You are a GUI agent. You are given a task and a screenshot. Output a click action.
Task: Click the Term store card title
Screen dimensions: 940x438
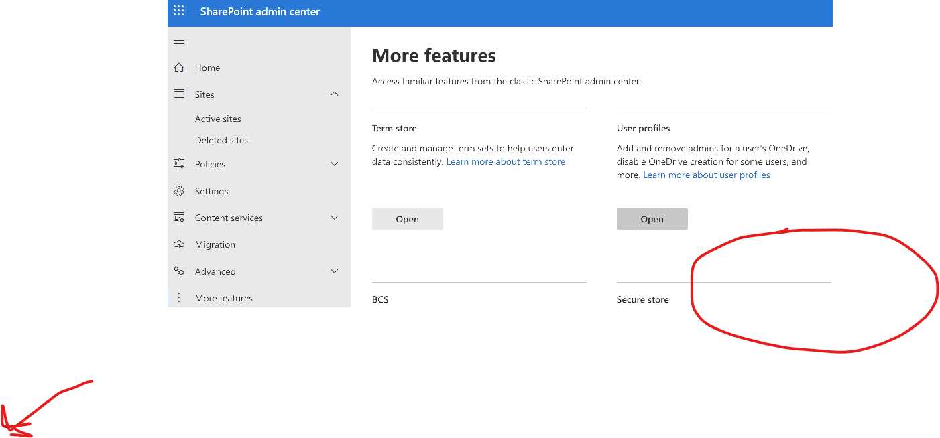pyautogui.click(x=394, y=128)
